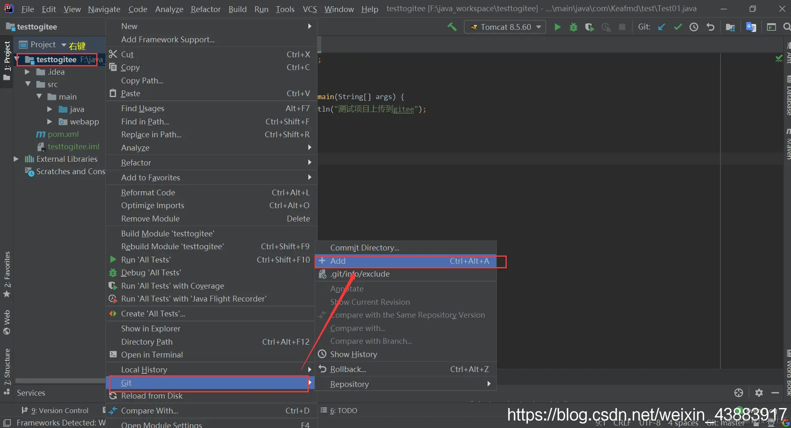Click the Cut scissors menu entry
The height and width of the screenshot is (428, 791).
coord(212,54)
